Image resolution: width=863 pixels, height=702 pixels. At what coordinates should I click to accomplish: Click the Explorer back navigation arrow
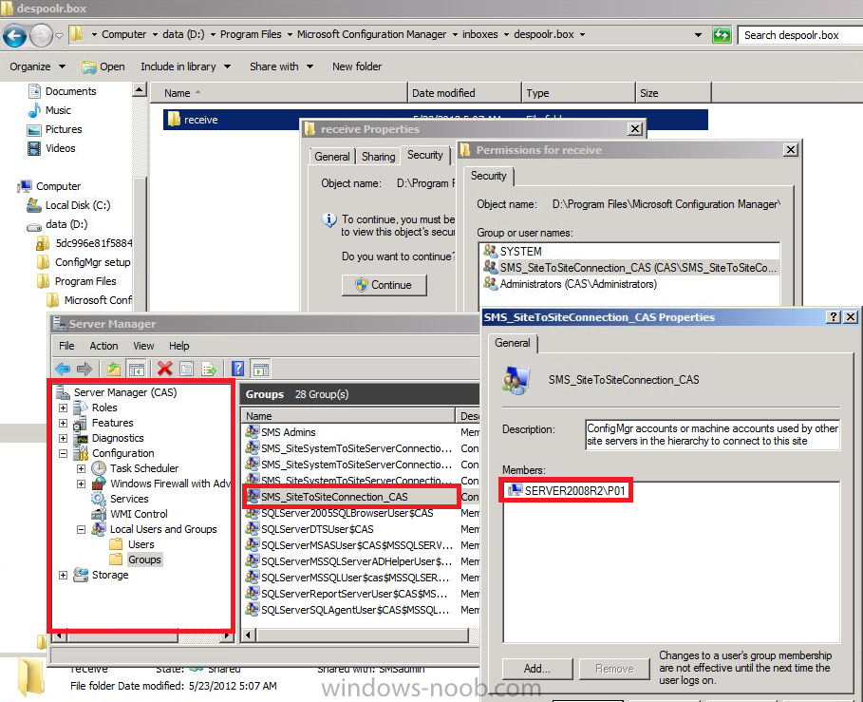pos(15,36)
